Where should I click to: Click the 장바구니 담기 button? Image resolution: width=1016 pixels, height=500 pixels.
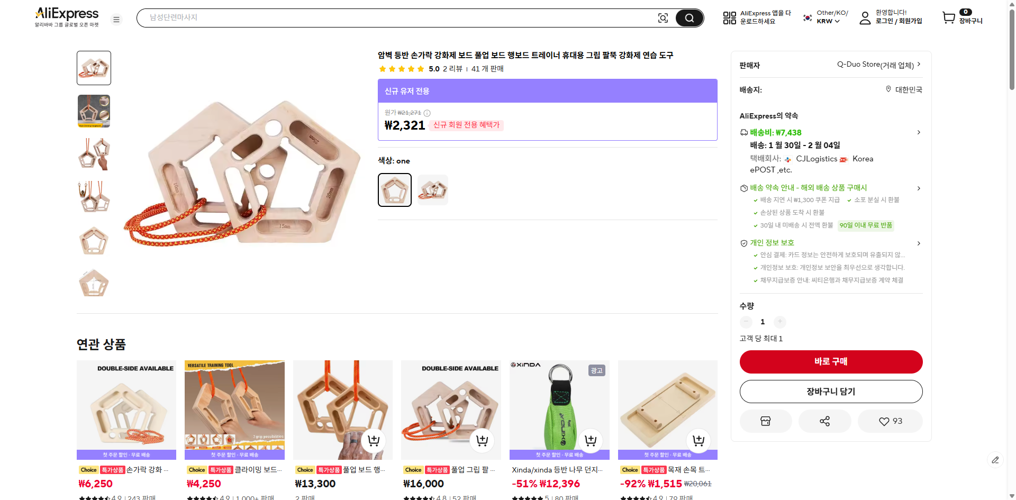830,391
